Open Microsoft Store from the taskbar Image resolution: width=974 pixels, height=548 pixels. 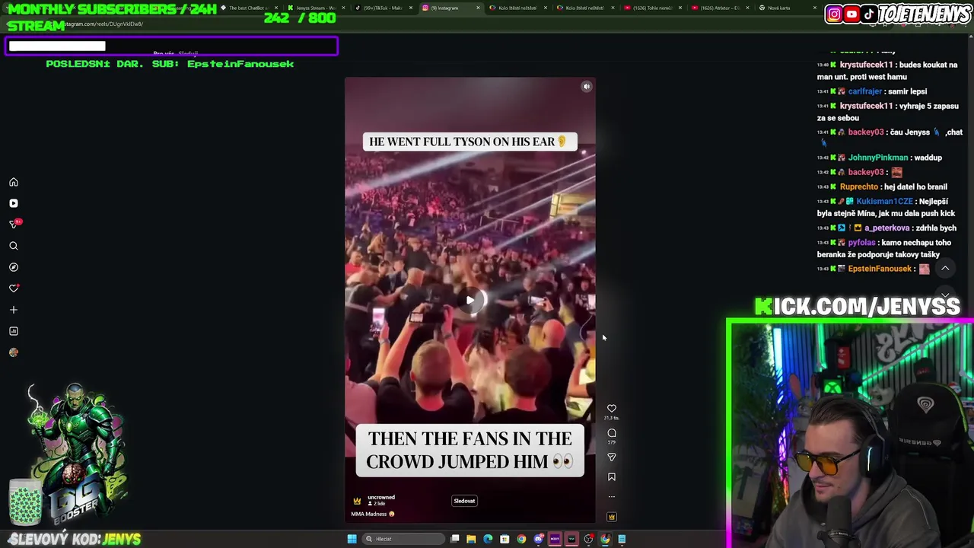[x=505, y=539]
